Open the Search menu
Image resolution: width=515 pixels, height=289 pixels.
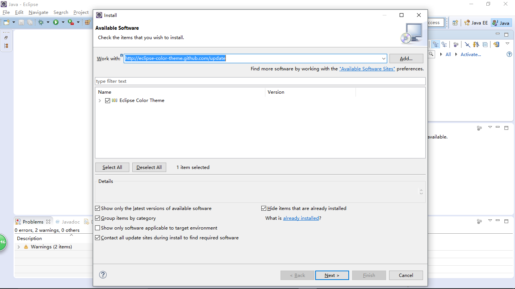[x=61, y=12]
